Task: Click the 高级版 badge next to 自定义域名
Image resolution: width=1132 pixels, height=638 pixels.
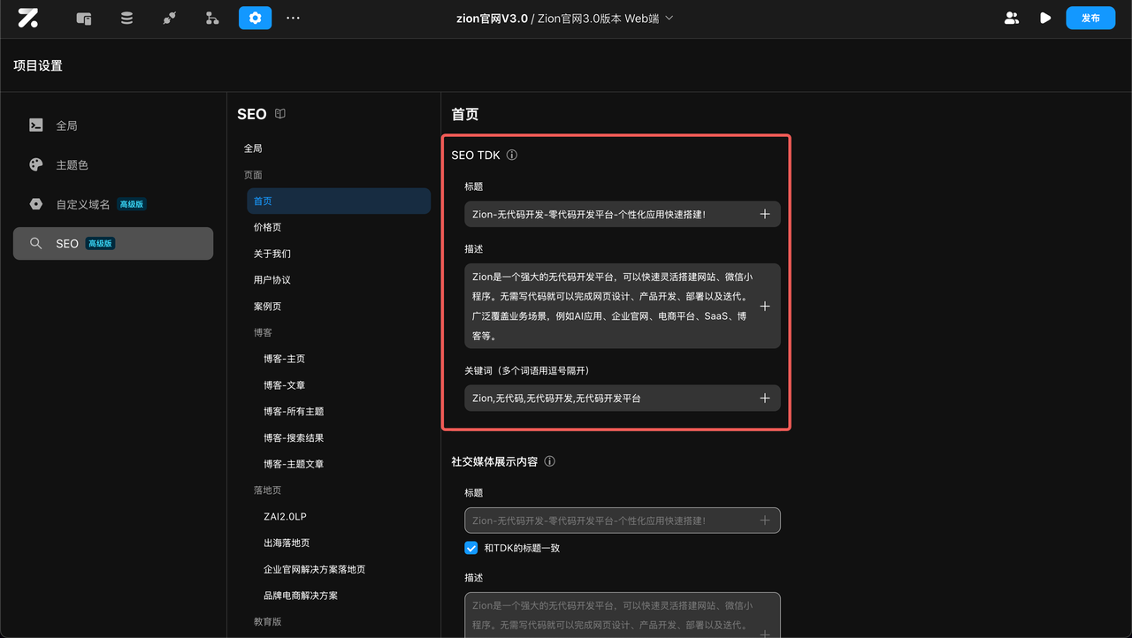Action: tap(131, 204)
